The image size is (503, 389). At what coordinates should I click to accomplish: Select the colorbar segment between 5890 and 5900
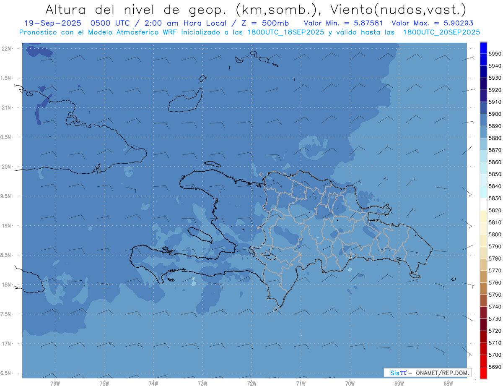click(483, 120)
